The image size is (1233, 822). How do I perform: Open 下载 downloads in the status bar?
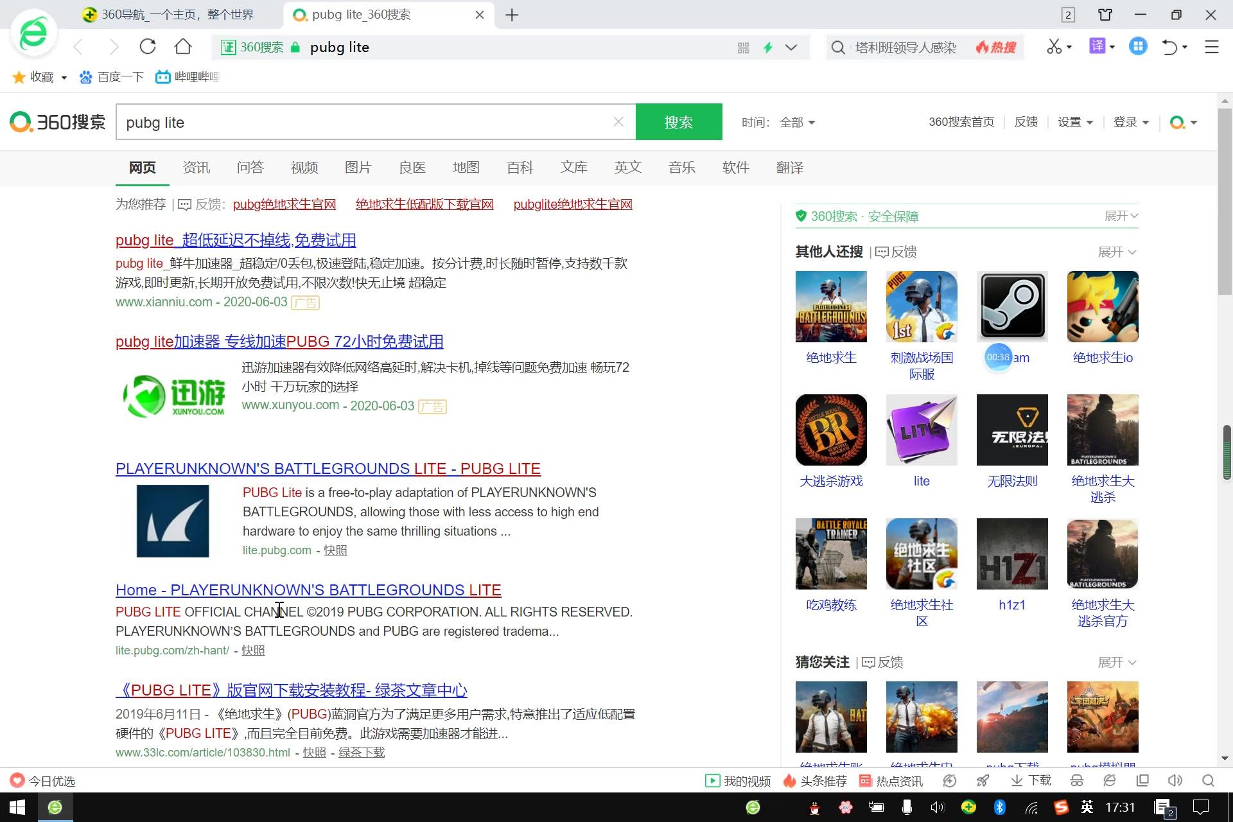(1031, 781)
